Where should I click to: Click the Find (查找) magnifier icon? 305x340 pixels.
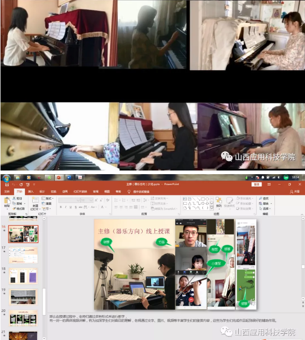[260, 198]
